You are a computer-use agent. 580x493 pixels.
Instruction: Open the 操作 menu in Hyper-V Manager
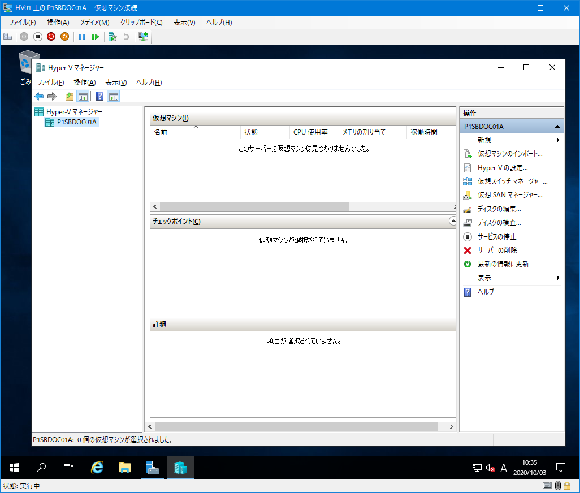tap(84, 82)
